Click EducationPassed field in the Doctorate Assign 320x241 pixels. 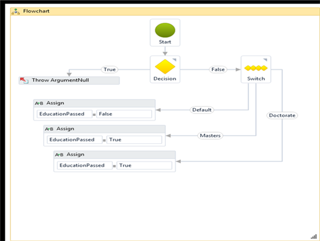[x=85, y=165]
